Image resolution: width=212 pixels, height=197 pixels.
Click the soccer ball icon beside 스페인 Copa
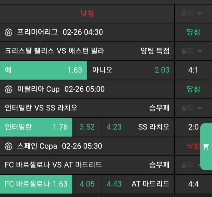(9, 146)
